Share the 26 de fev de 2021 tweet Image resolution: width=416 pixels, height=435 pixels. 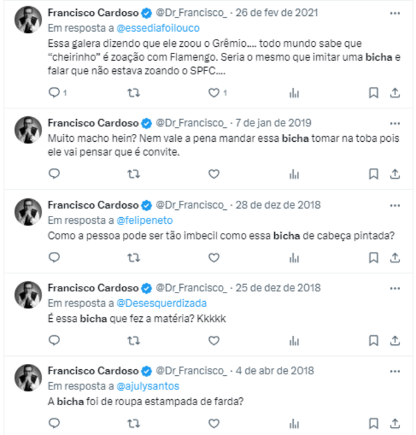[395, 92]
